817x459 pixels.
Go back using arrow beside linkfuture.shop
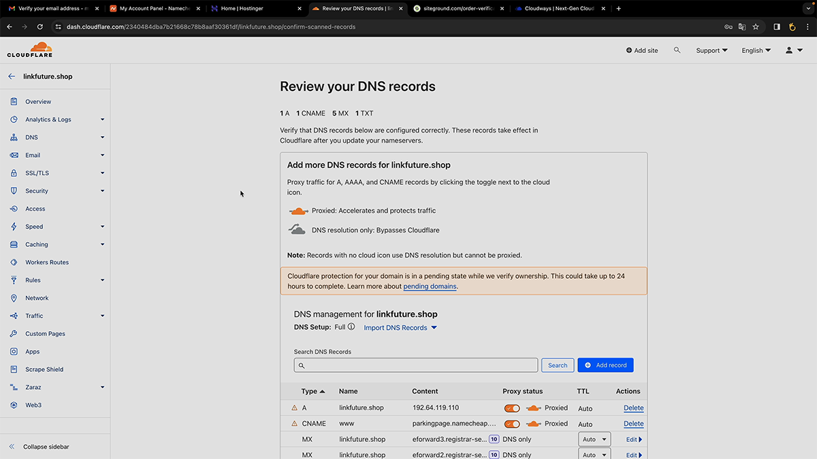[x=12, y=77]
